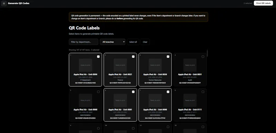Click the title Apple iPad Air - Unit 0081

[120, 110]
